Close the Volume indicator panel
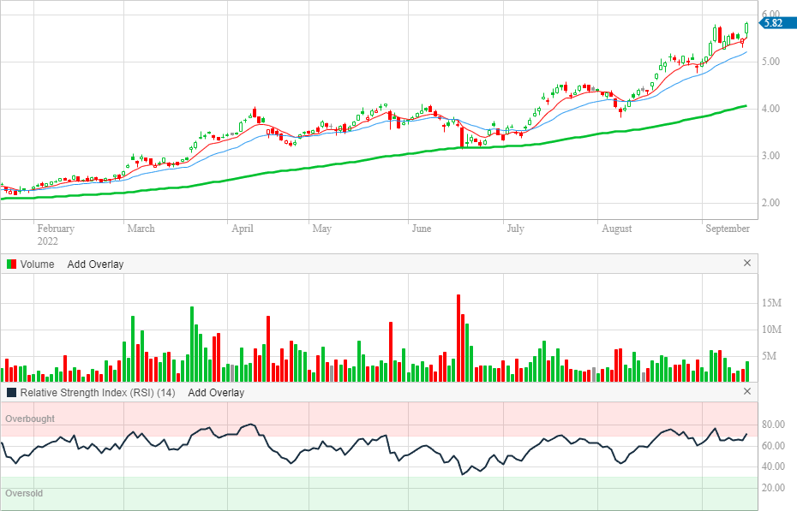The image size is (797, 511). [x=746, y=264]
